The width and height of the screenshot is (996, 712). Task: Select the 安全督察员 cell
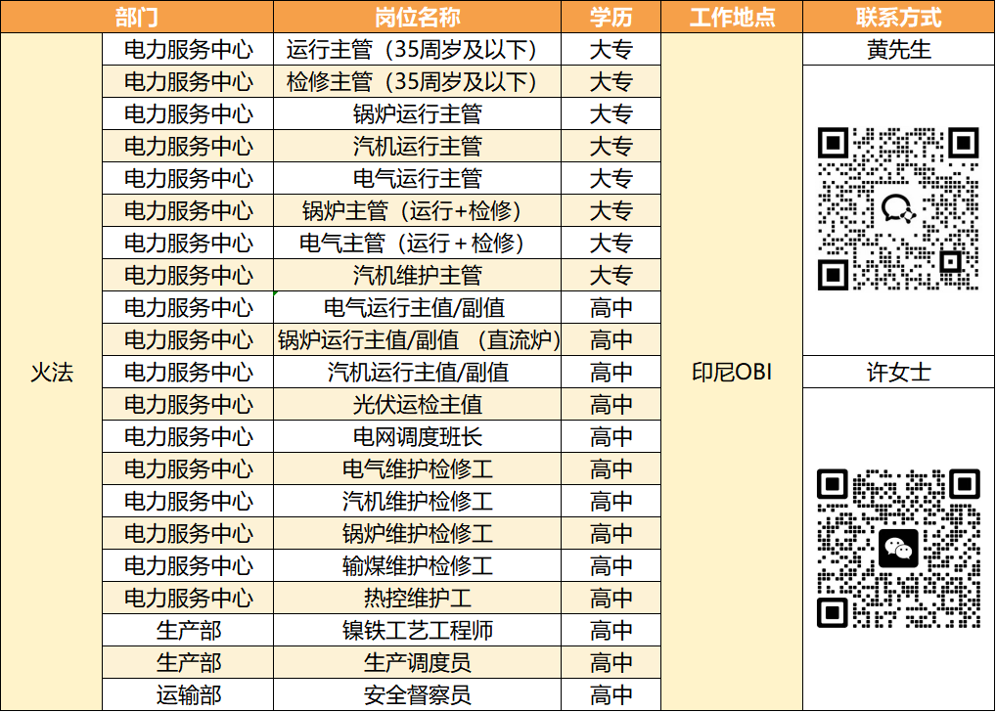[x=418, y=694]
